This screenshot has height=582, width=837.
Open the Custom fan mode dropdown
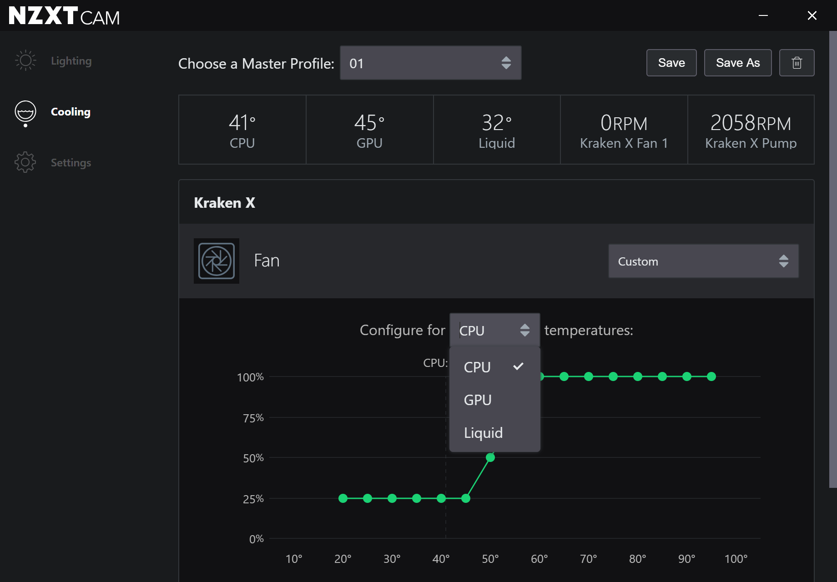703,261
